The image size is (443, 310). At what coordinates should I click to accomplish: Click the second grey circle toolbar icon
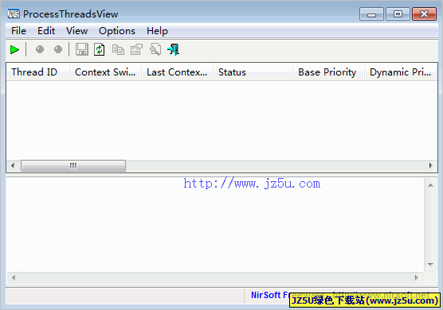point(58,49)
